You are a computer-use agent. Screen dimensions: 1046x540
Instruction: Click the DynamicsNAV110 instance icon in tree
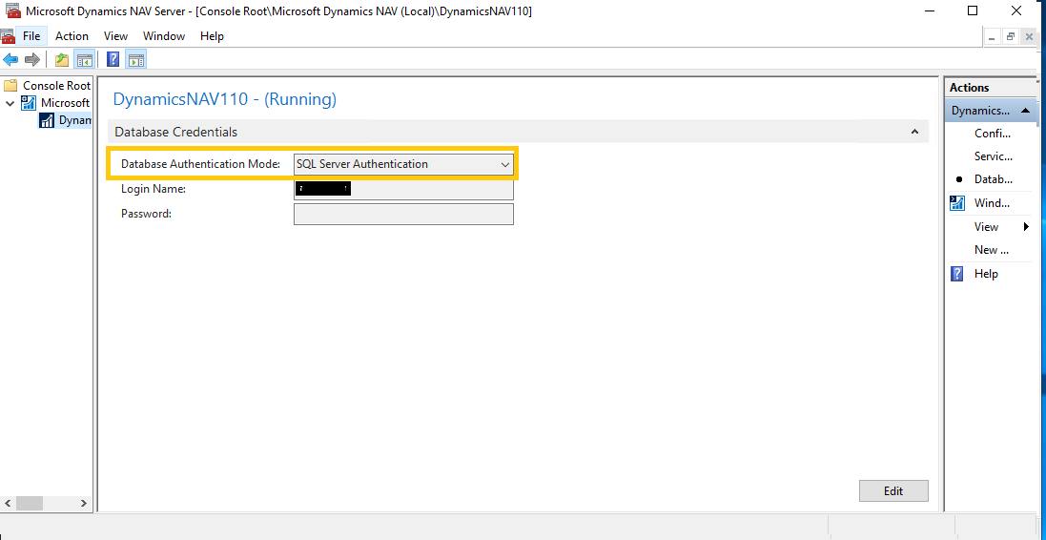[47, 120]
